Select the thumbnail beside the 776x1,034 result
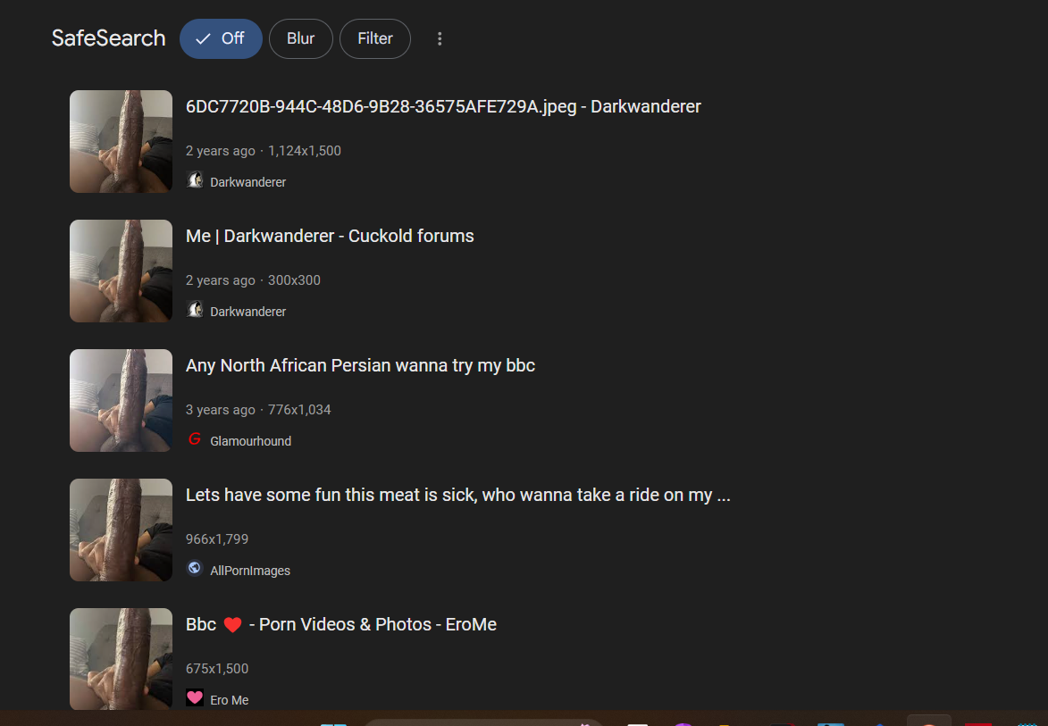 121,401
